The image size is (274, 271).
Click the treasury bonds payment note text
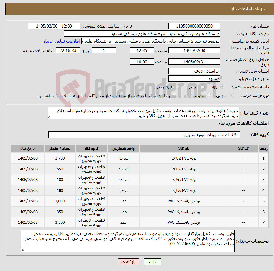[103, 96]
